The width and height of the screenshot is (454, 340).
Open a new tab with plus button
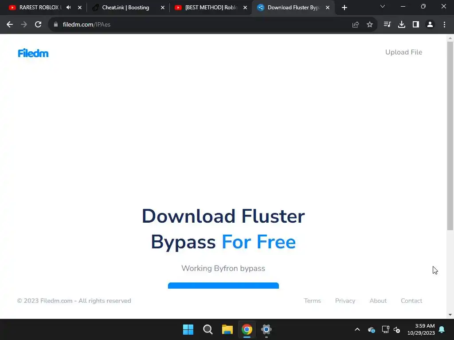[344, 8]
